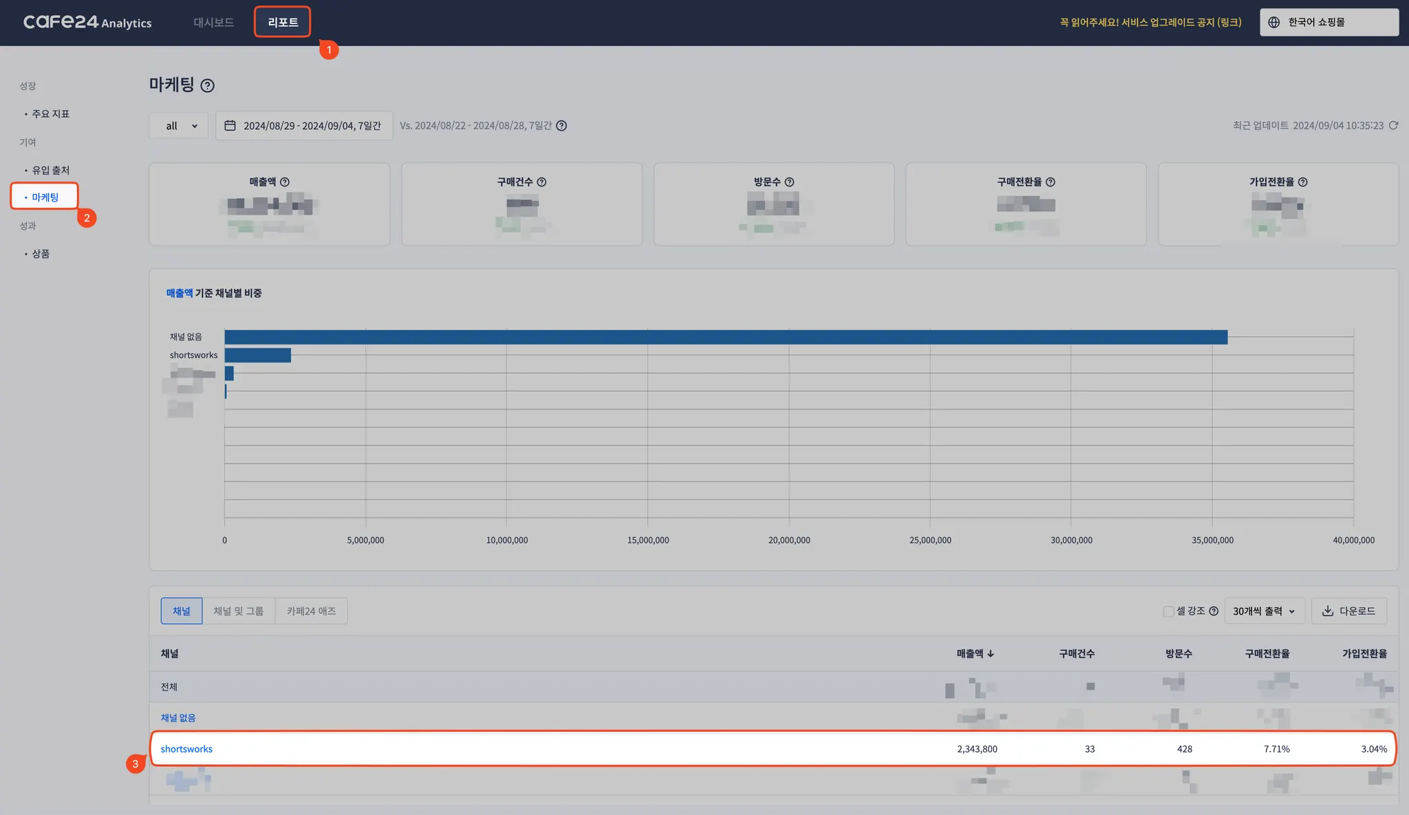The image size is (1409, 815).
Task: Click help icon next to 마케팅 title
Action: (x=207, y=85)
